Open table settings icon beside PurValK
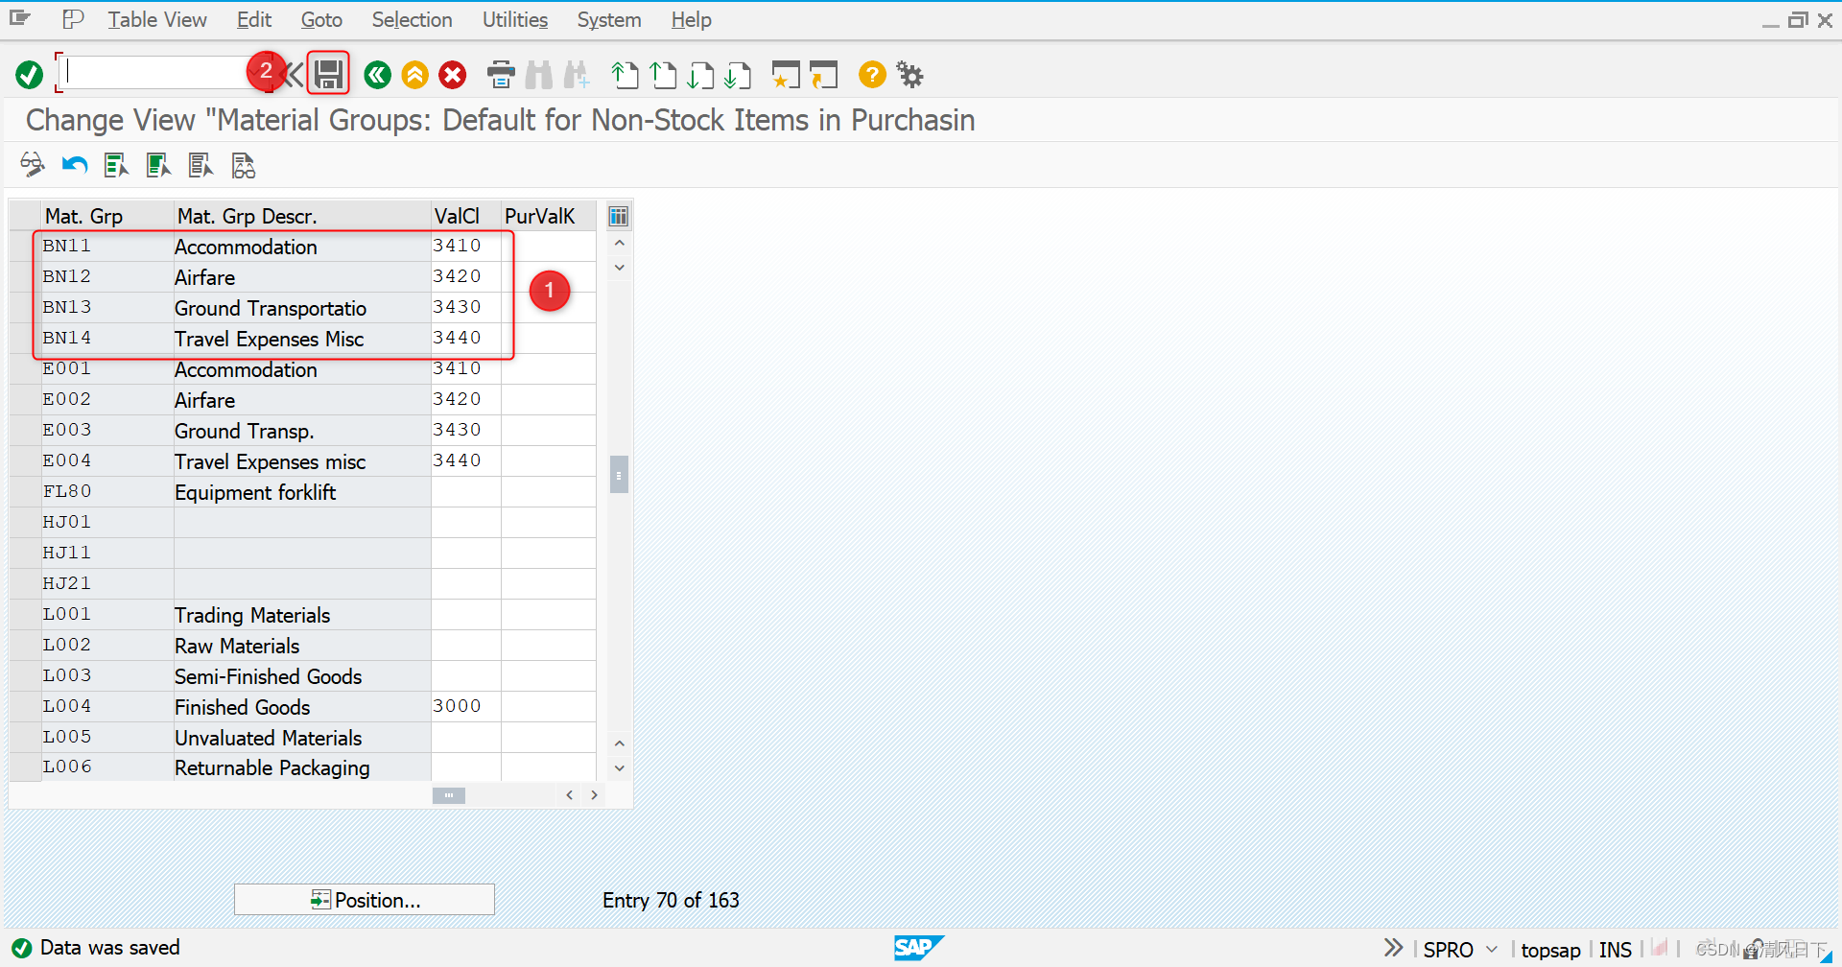The height and width of the screenshot is (967, 1842). [619, 216]
